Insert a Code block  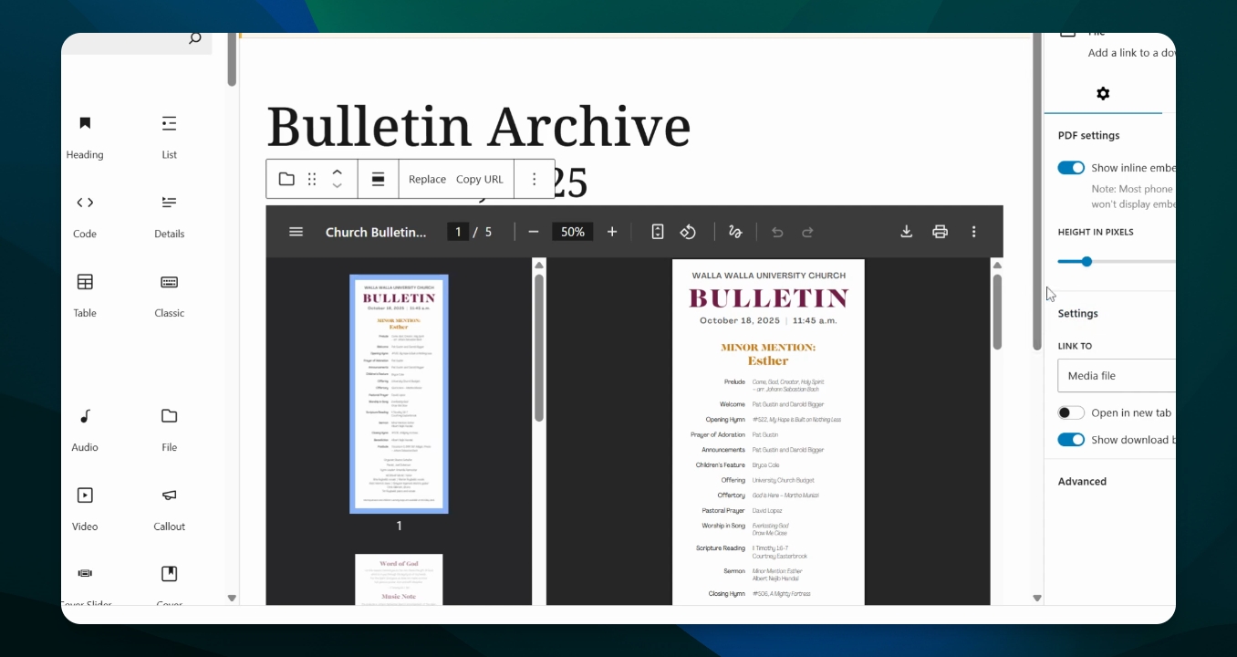(x=85, y=217)
